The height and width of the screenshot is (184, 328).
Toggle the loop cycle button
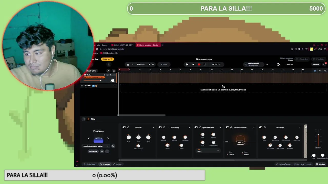coord(205,64)
